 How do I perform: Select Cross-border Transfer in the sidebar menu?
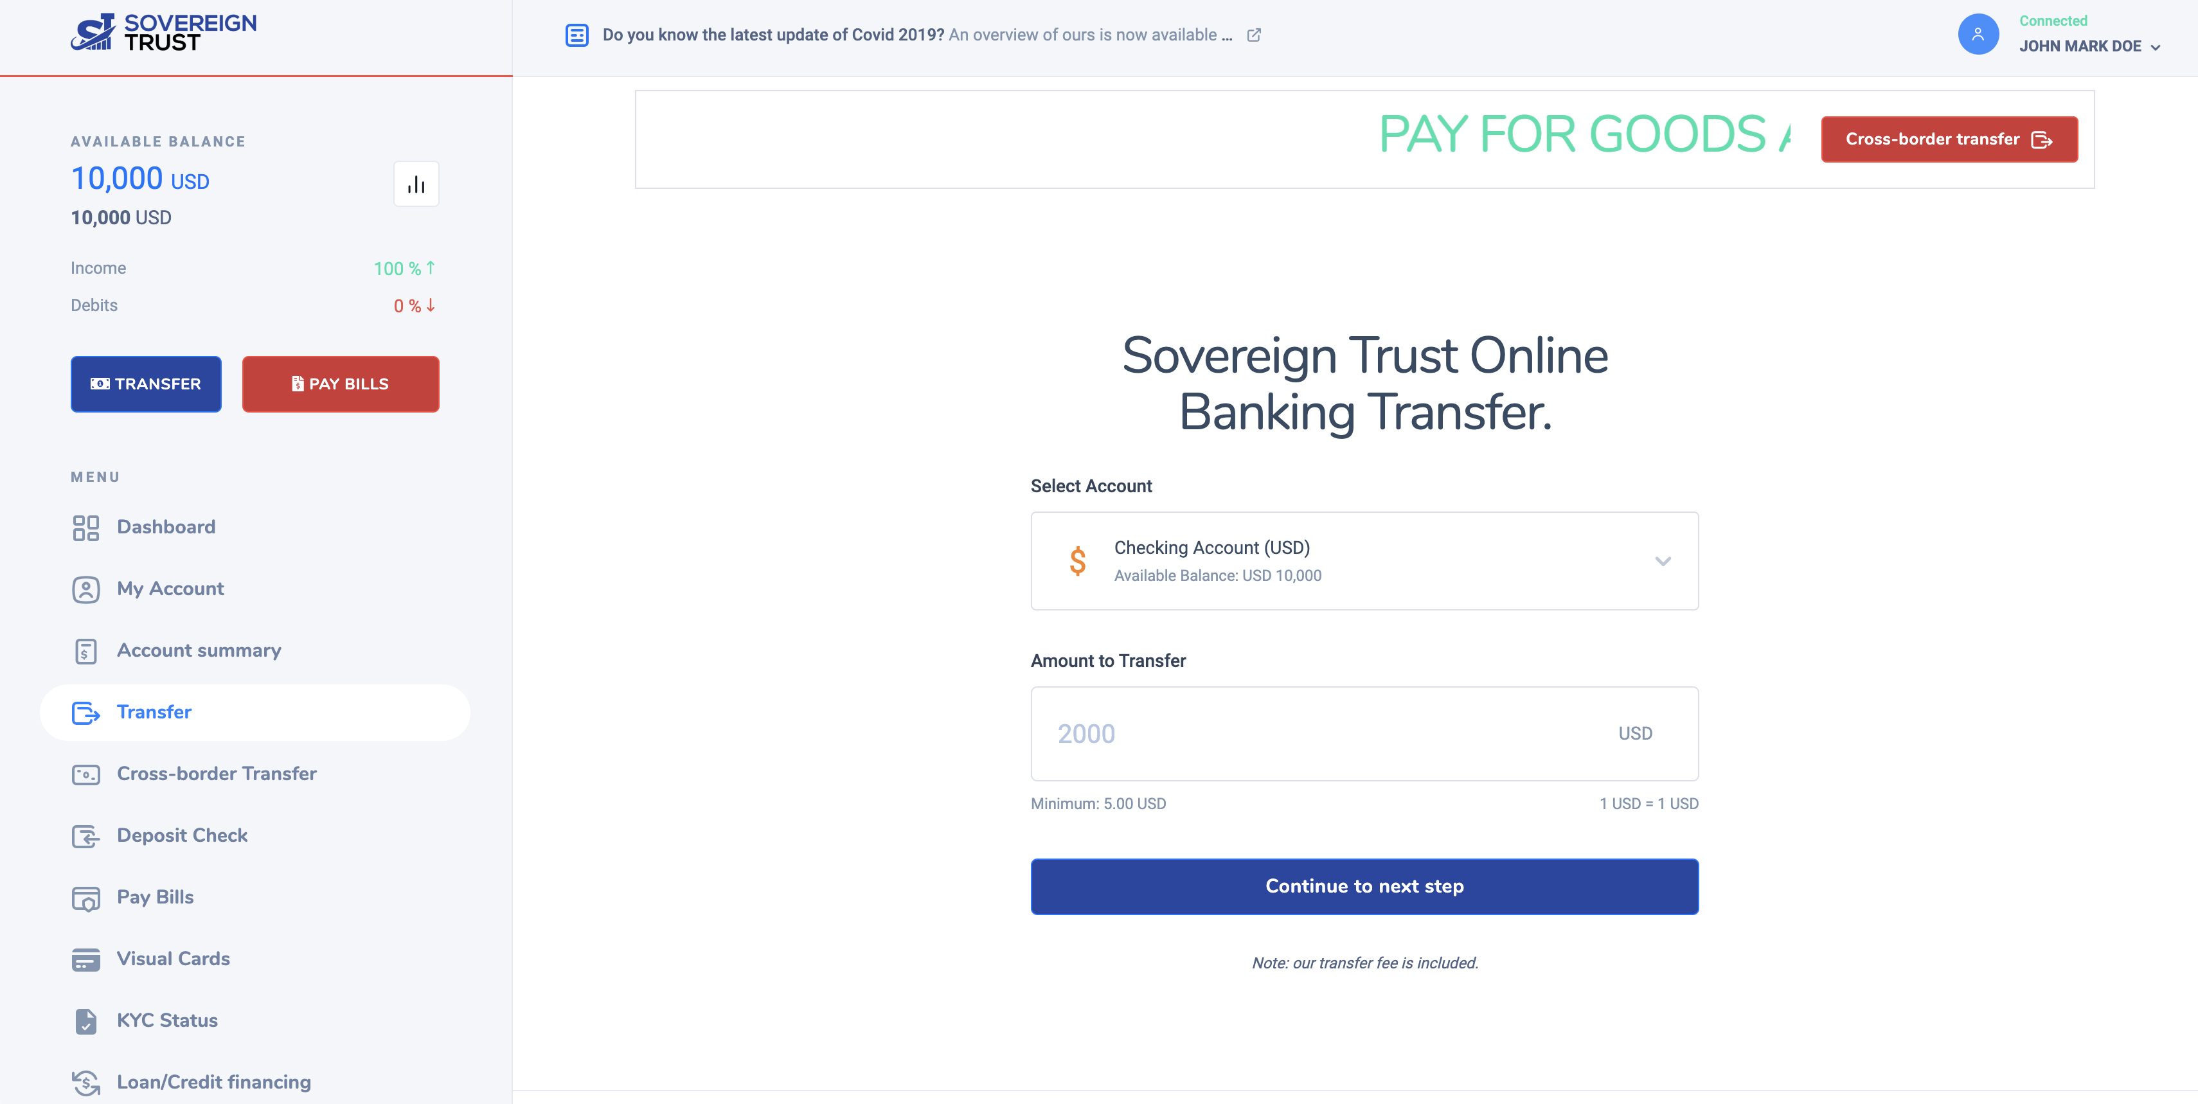[217, 774]
